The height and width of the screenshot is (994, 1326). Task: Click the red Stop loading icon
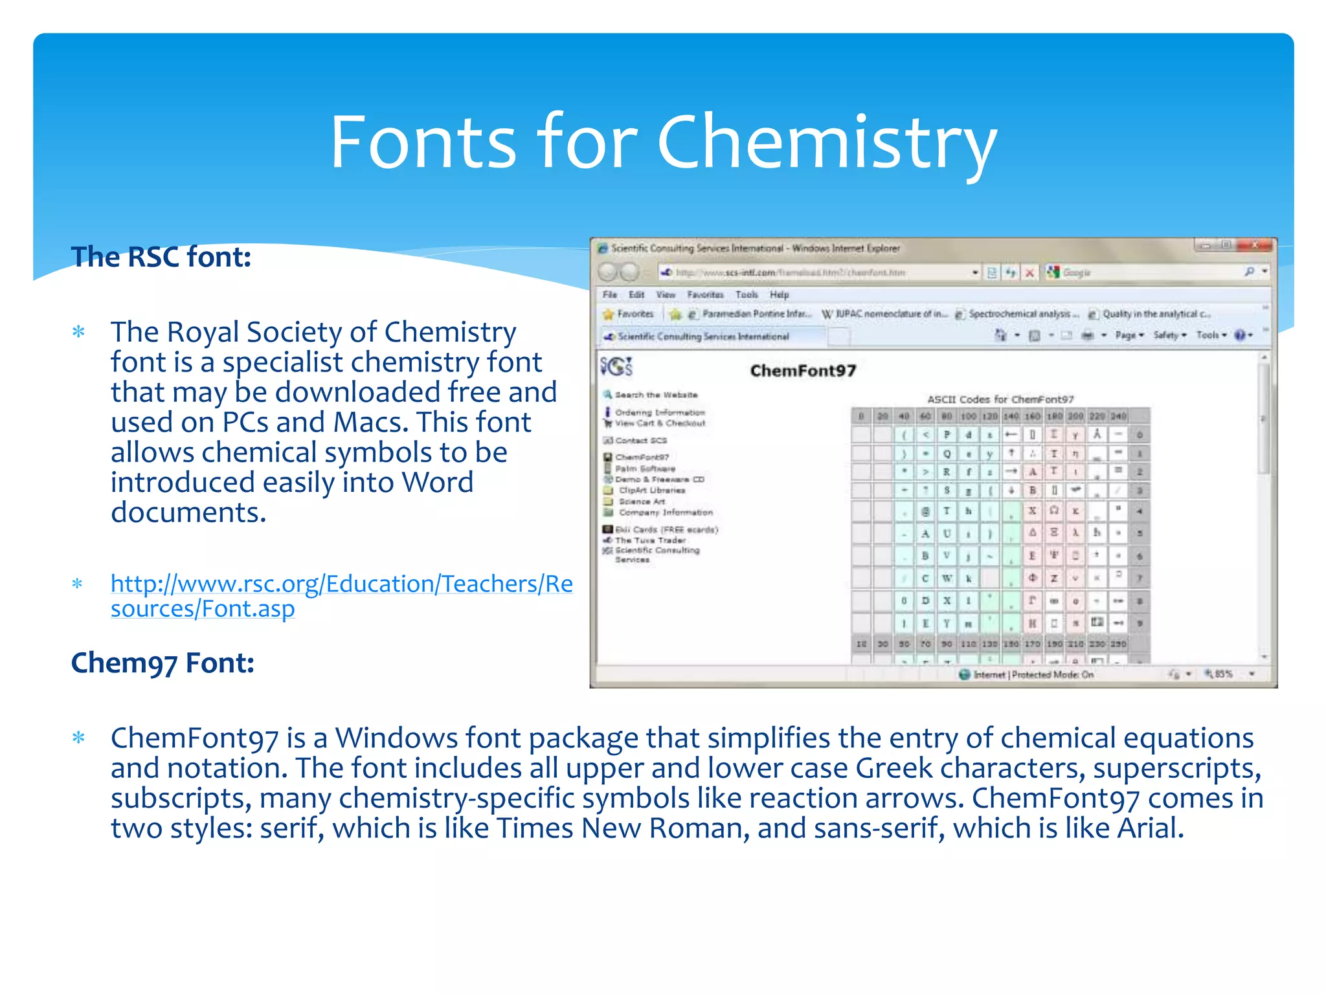tap(1029, 272)
